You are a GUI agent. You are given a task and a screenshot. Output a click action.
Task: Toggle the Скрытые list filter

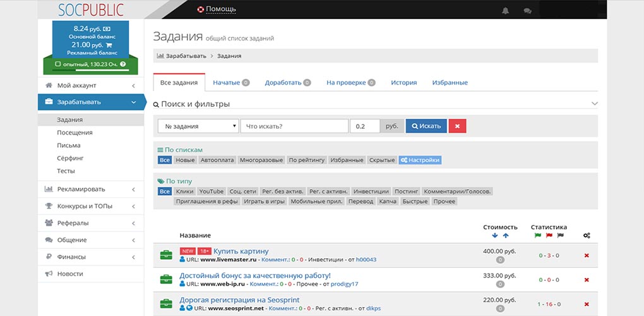(382, 160)
